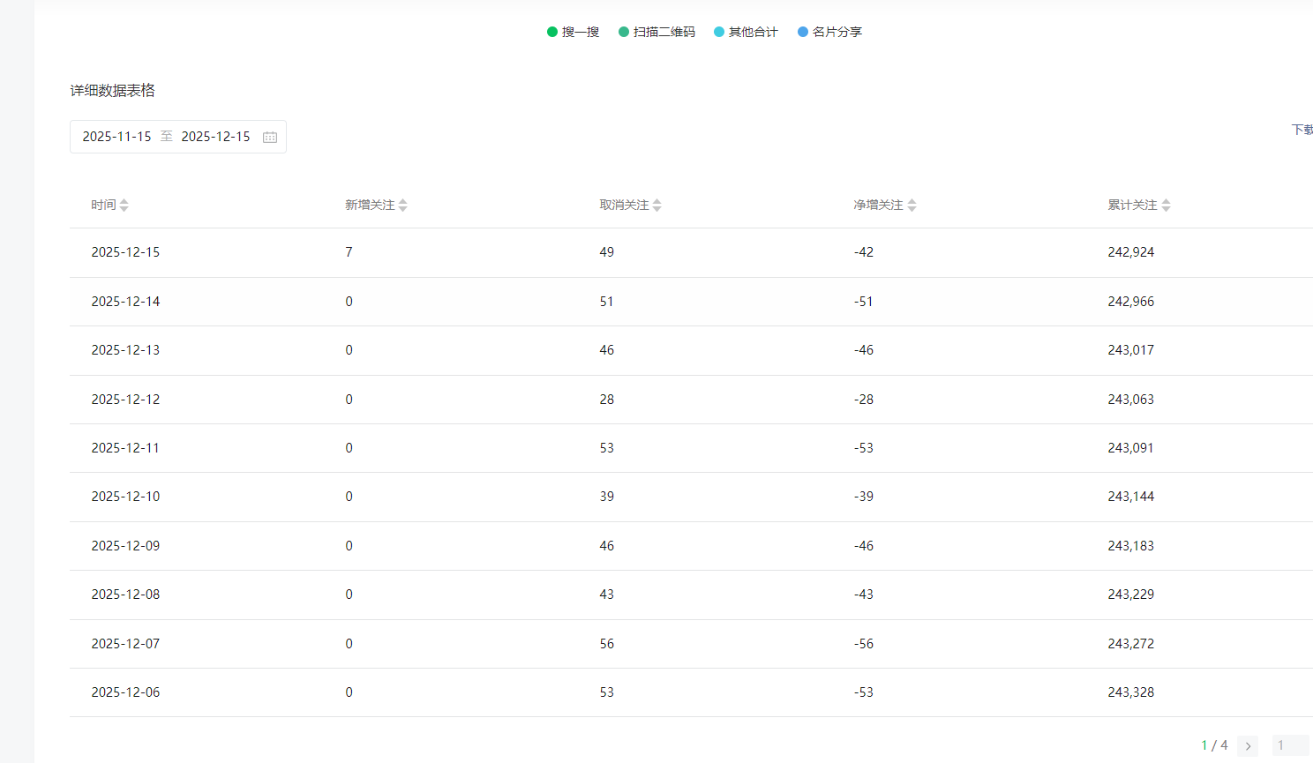Open end date 2025-12-15 picker
Screen dimensions: 1313x763
[x=216, y=137]
